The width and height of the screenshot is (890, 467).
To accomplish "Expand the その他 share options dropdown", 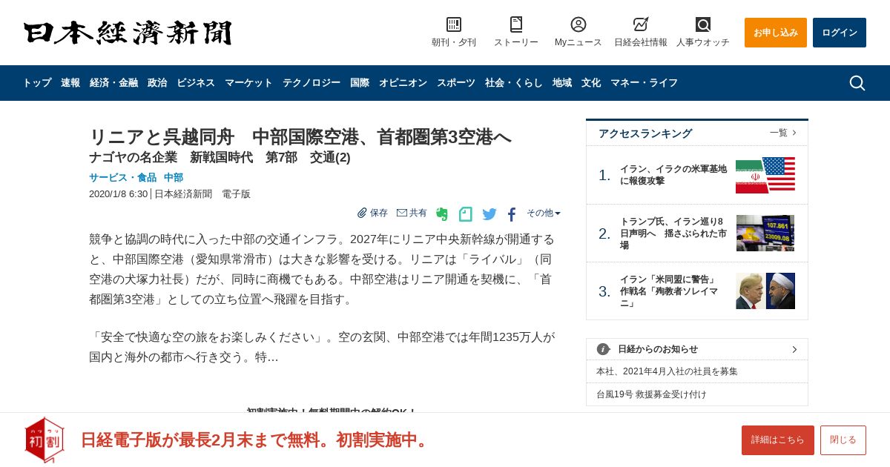I will tap(544, 213).
